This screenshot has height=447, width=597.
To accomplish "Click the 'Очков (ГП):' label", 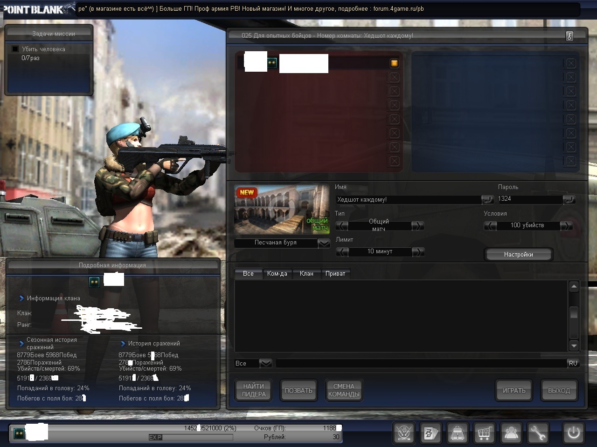I will click(x=270, y=428).
